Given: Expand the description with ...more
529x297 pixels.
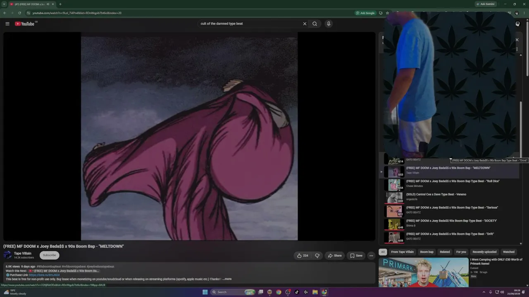Looking at the screenshot, I should (x=227, y=279).
